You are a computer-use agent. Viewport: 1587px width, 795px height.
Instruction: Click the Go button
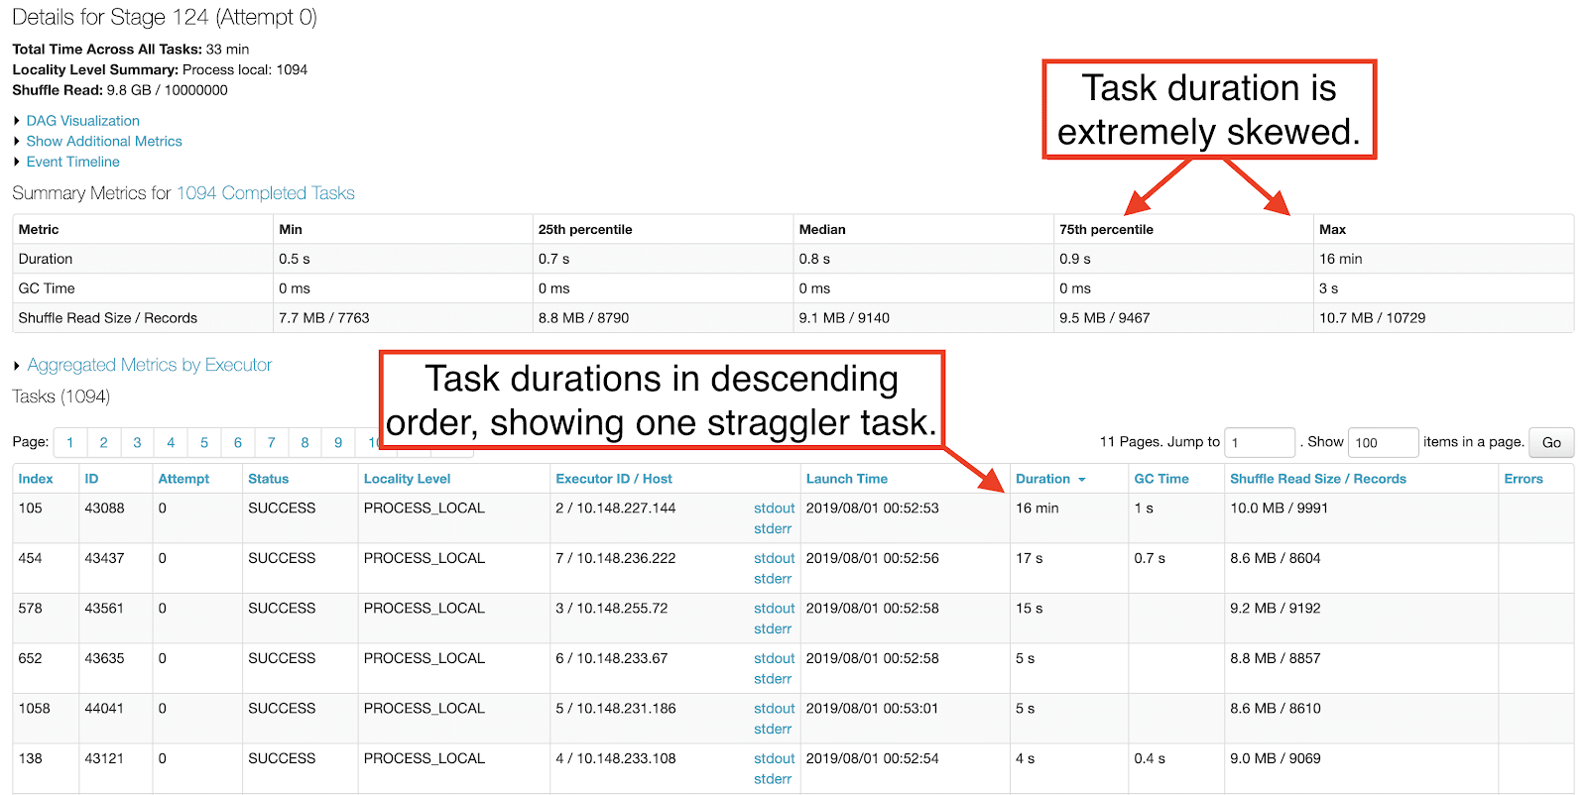click(x=1551, y=443)
